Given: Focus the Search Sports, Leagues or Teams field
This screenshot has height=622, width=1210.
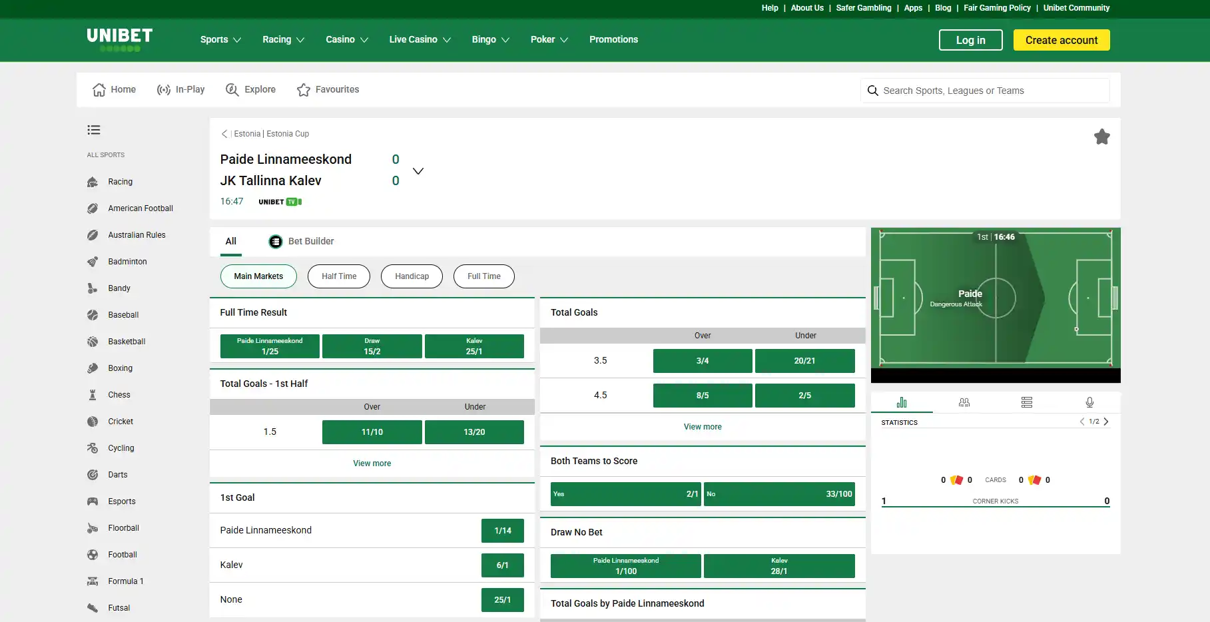Looking at the screenshot, I should (x=986, y=91).
